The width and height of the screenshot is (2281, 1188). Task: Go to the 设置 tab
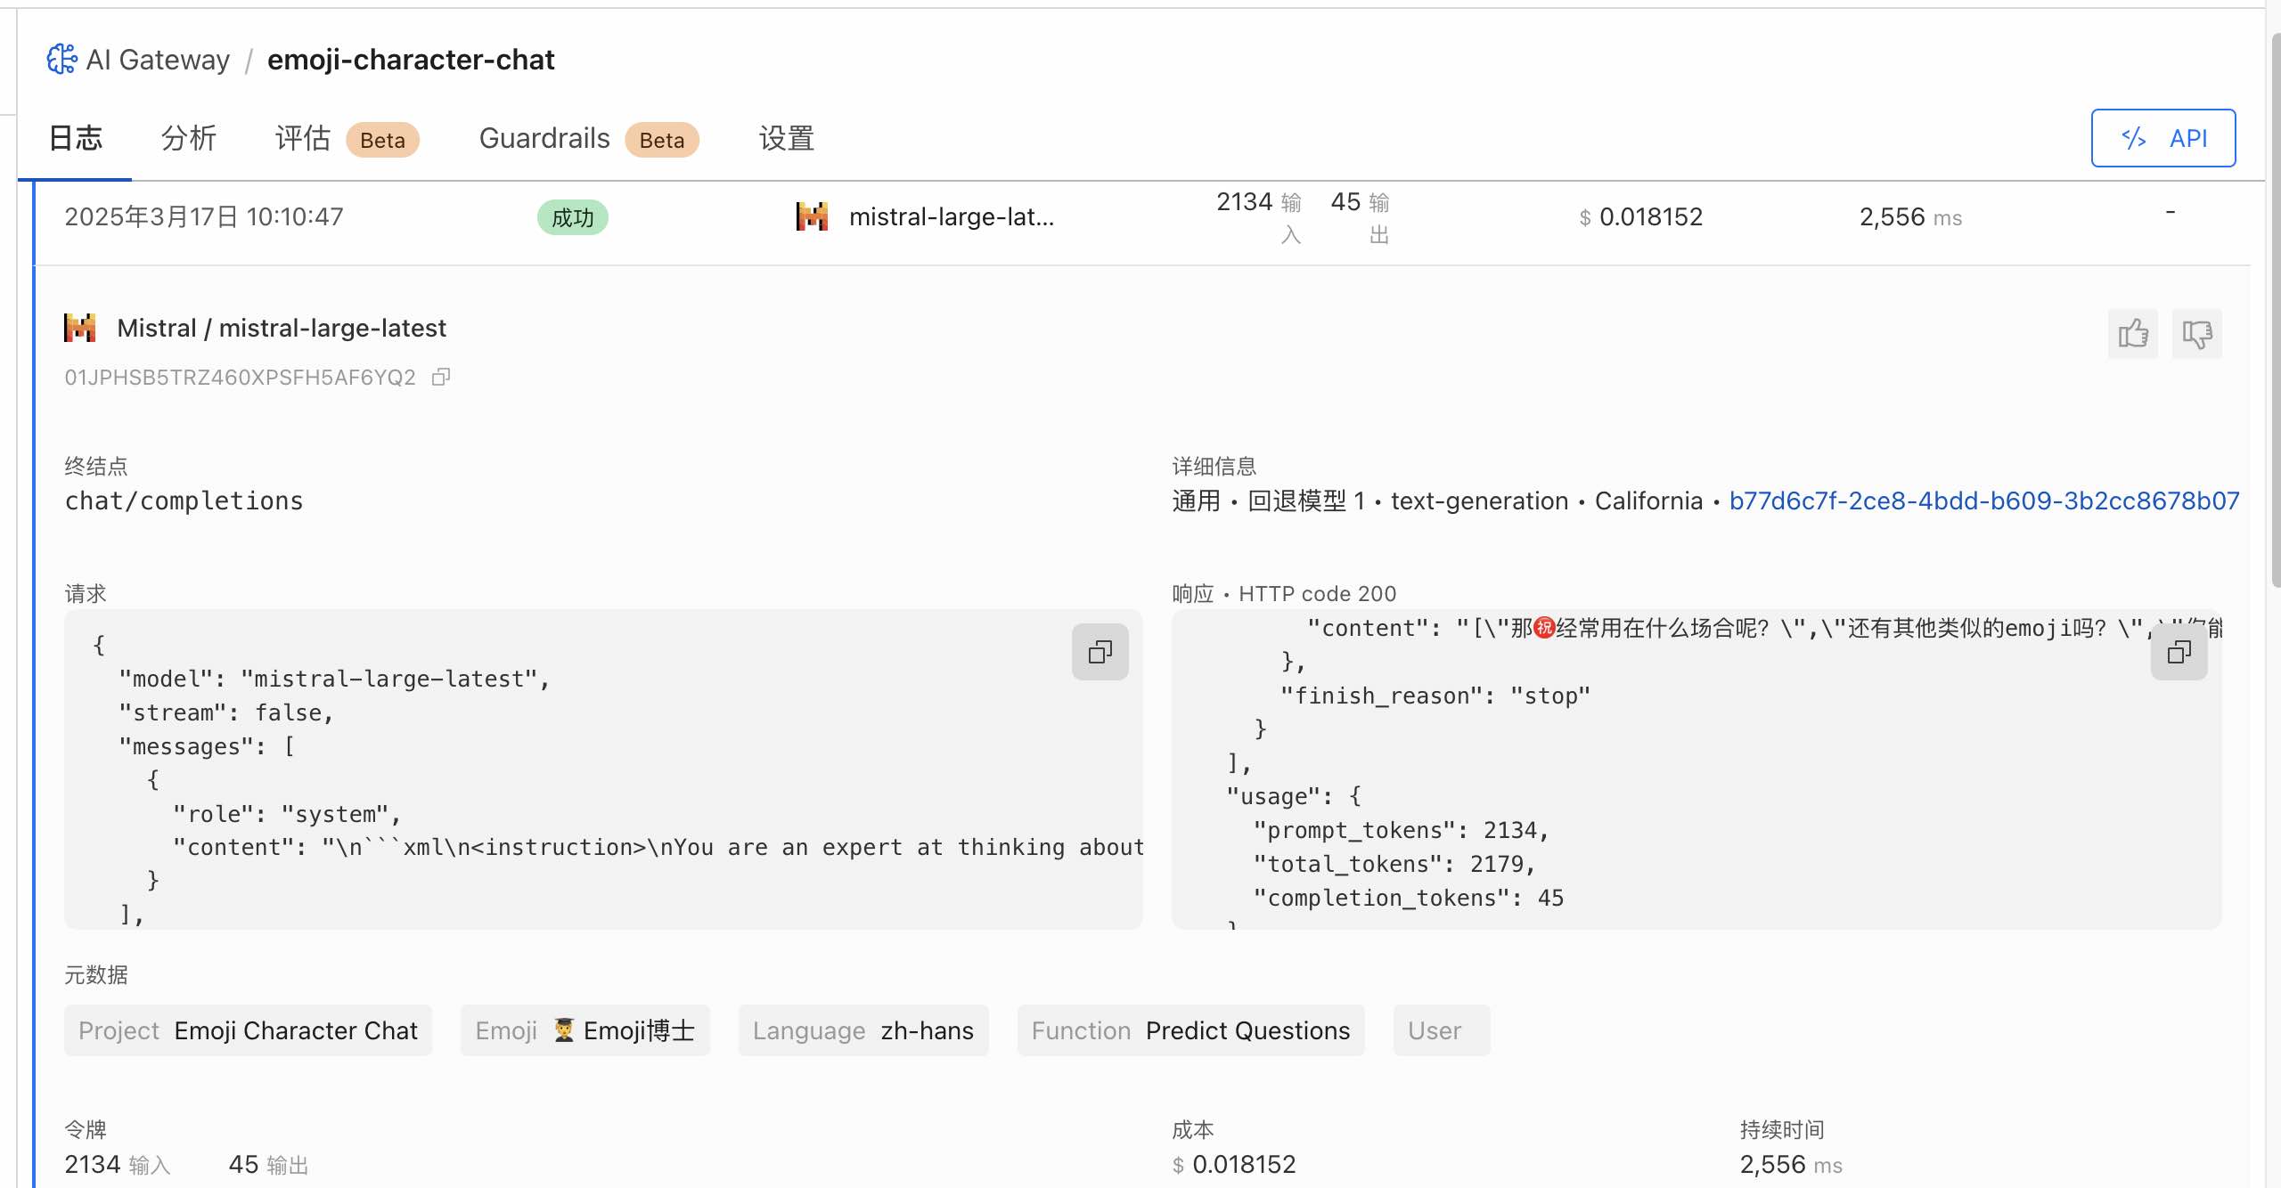pos(787,139)
